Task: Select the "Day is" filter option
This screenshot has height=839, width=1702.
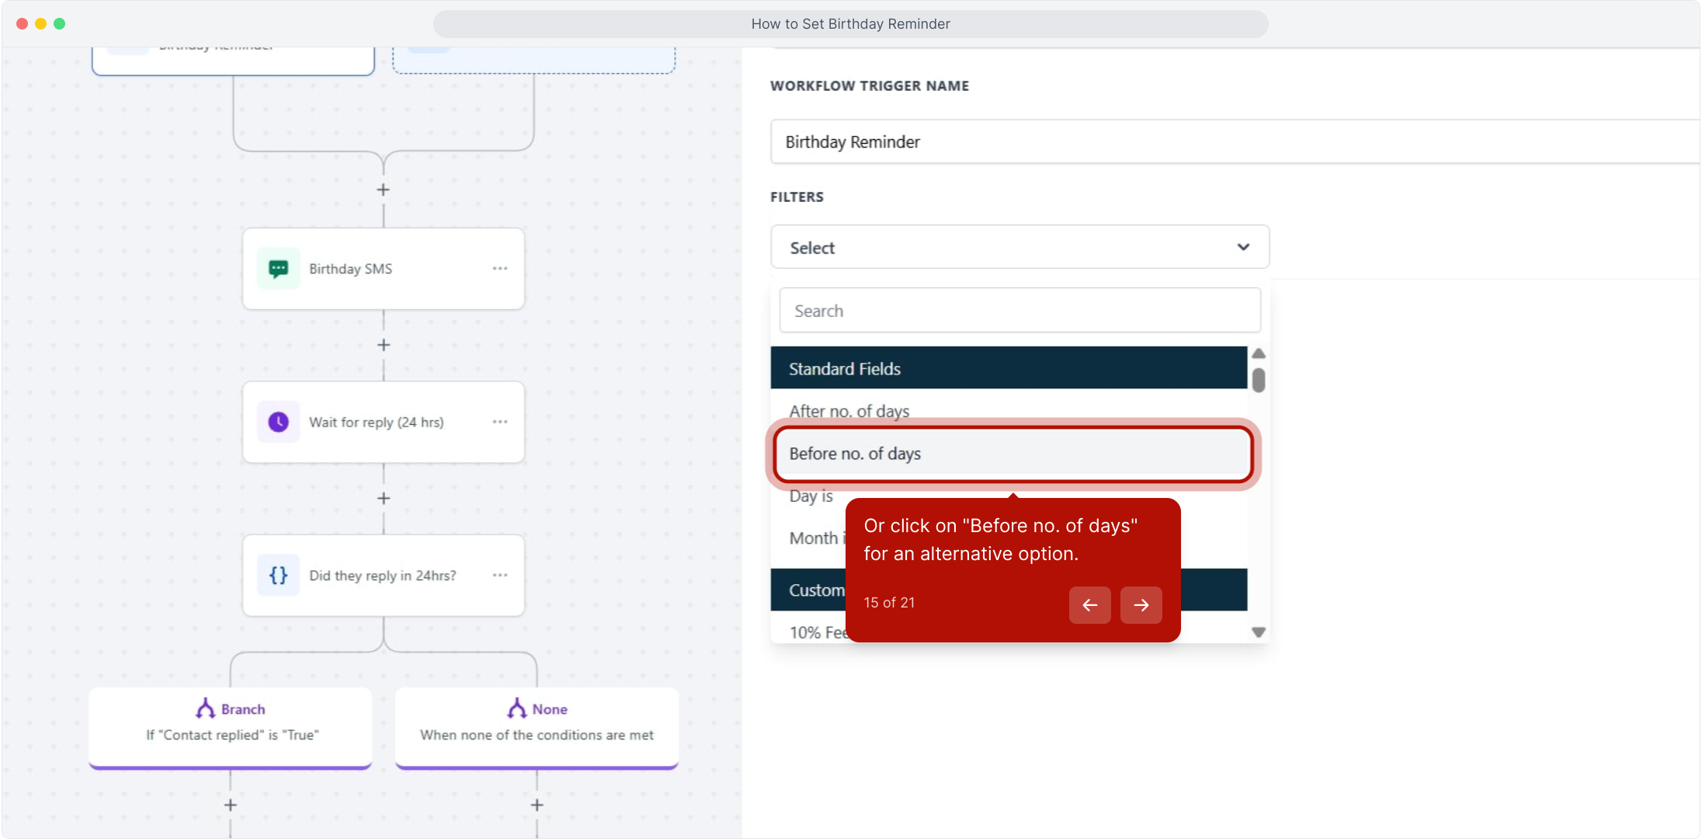Action: click(x=811, y=496)
